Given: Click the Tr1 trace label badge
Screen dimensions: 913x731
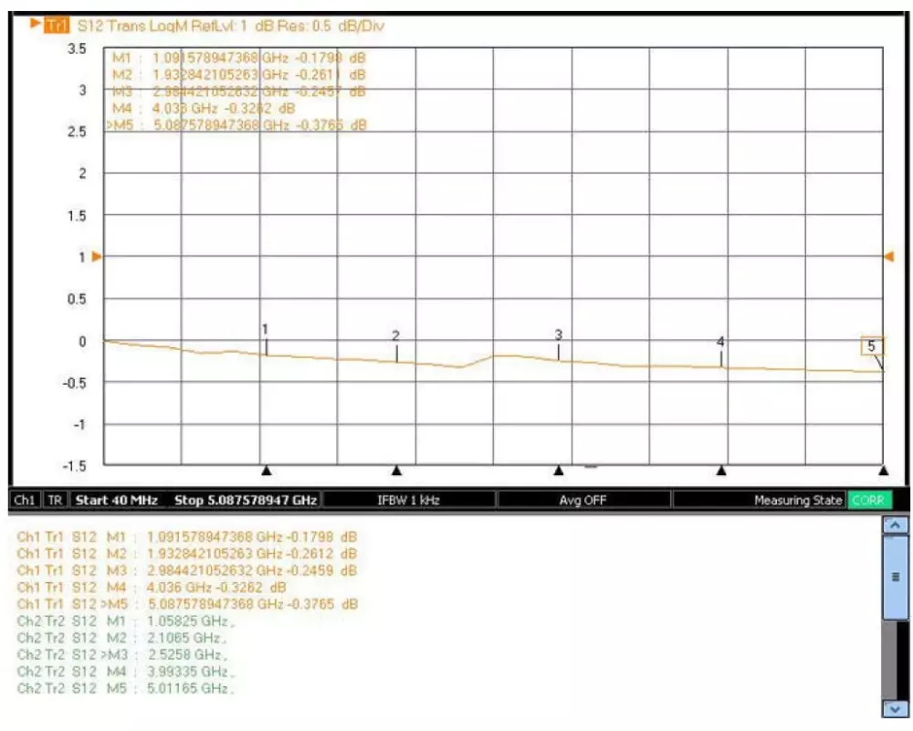Looking at the screenshot, I should click(x=58, y=26).
